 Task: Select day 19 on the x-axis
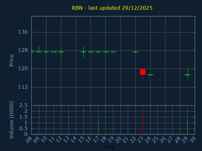111,140
